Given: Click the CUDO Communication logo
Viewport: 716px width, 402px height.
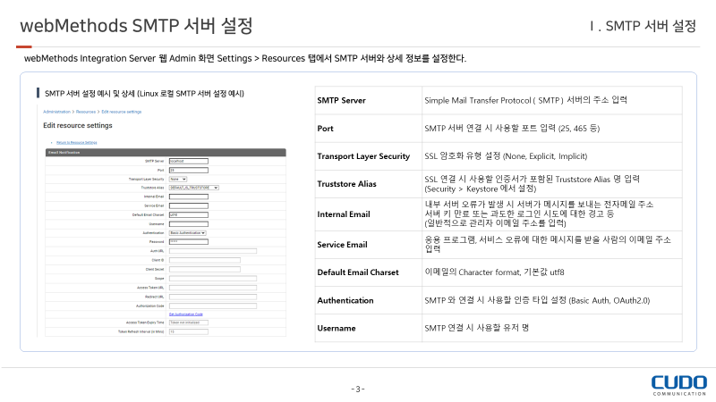Looking at the screenshot, I should [x=678, y=384].
